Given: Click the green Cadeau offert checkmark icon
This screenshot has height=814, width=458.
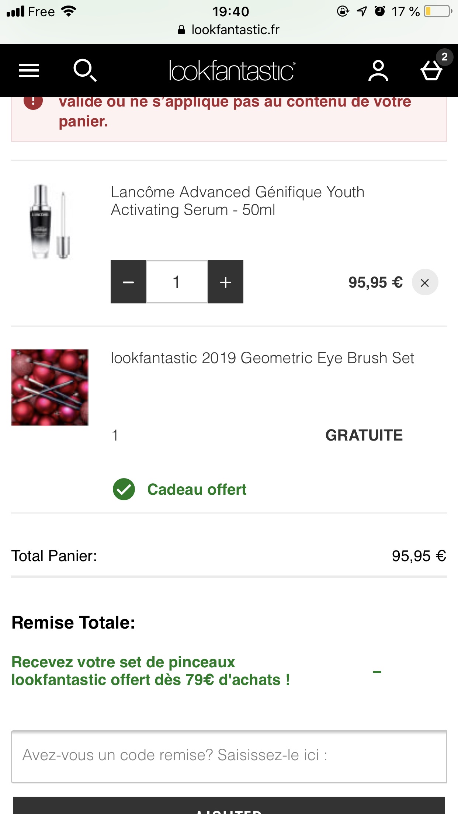Looking at the screenshot, I should click(x=124, y=489).
